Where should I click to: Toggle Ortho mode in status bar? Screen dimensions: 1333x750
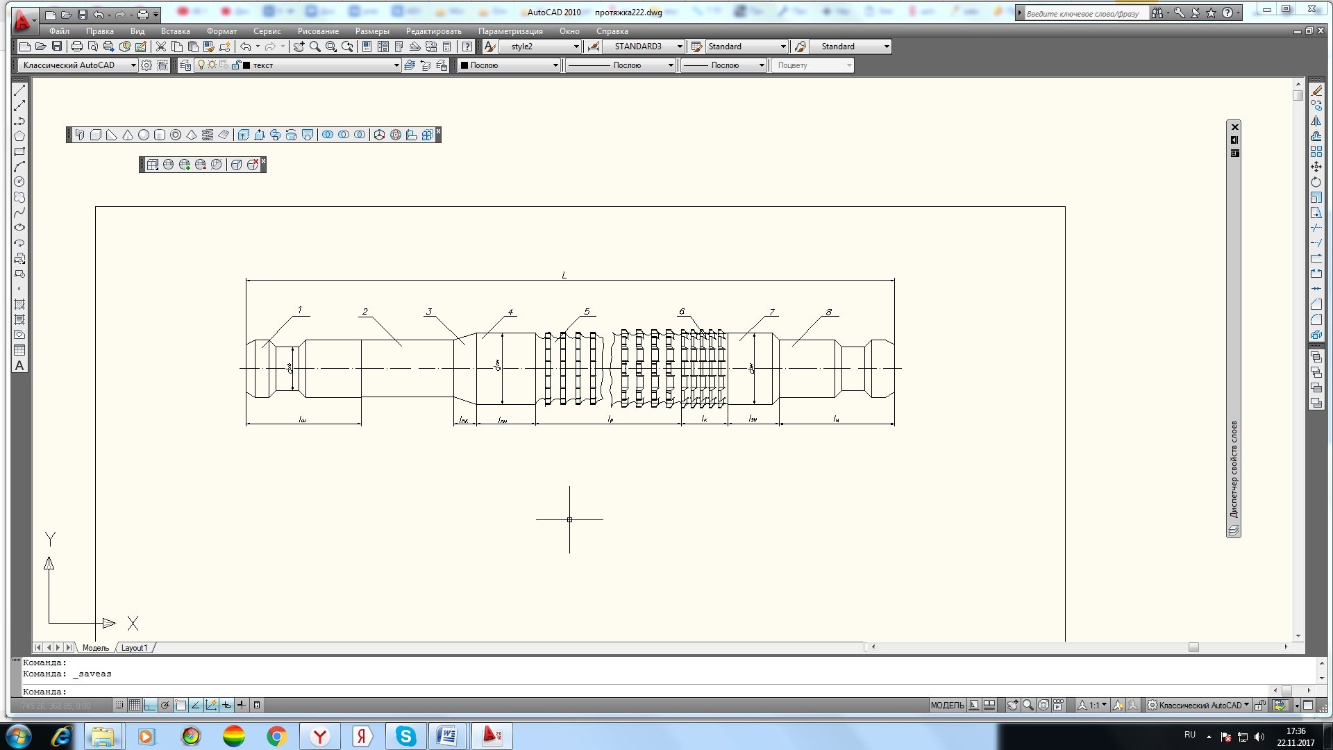150,706
